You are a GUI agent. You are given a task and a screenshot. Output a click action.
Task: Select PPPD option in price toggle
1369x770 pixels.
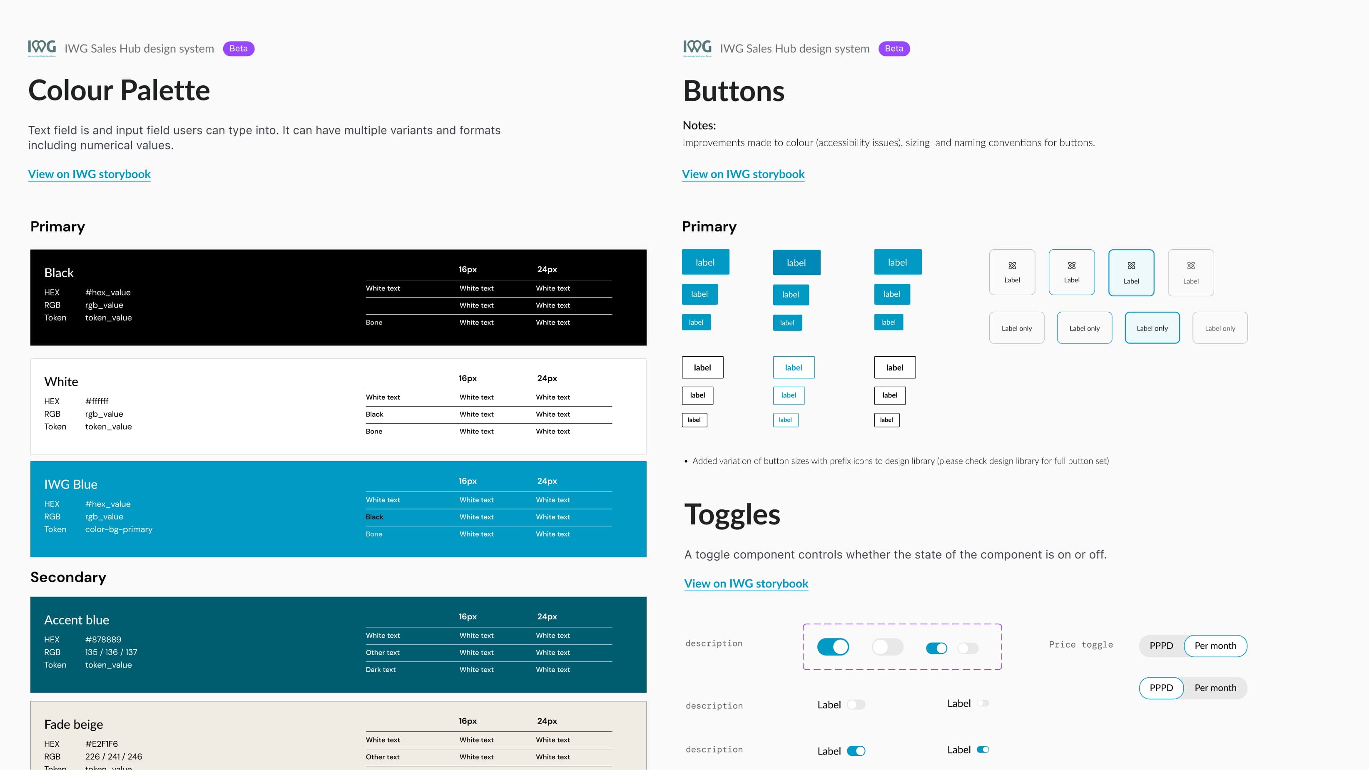(x=1163, y=646)
